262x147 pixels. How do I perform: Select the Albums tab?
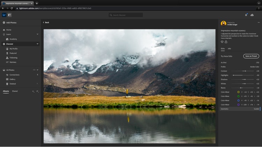tap(6, 91)
